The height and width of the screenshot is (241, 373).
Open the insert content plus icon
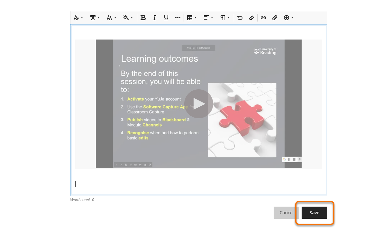point(287,18)
